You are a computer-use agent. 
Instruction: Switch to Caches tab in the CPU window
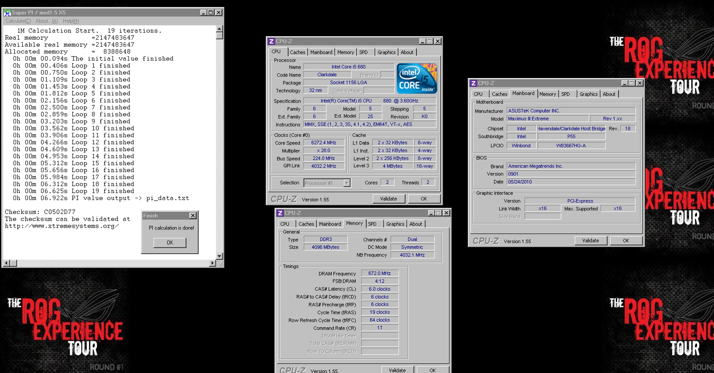[298, 53]
